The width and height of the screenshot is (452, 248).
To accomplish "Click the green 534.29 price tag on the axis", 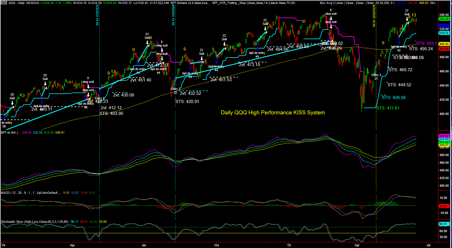I will click(x=444, y=19).
